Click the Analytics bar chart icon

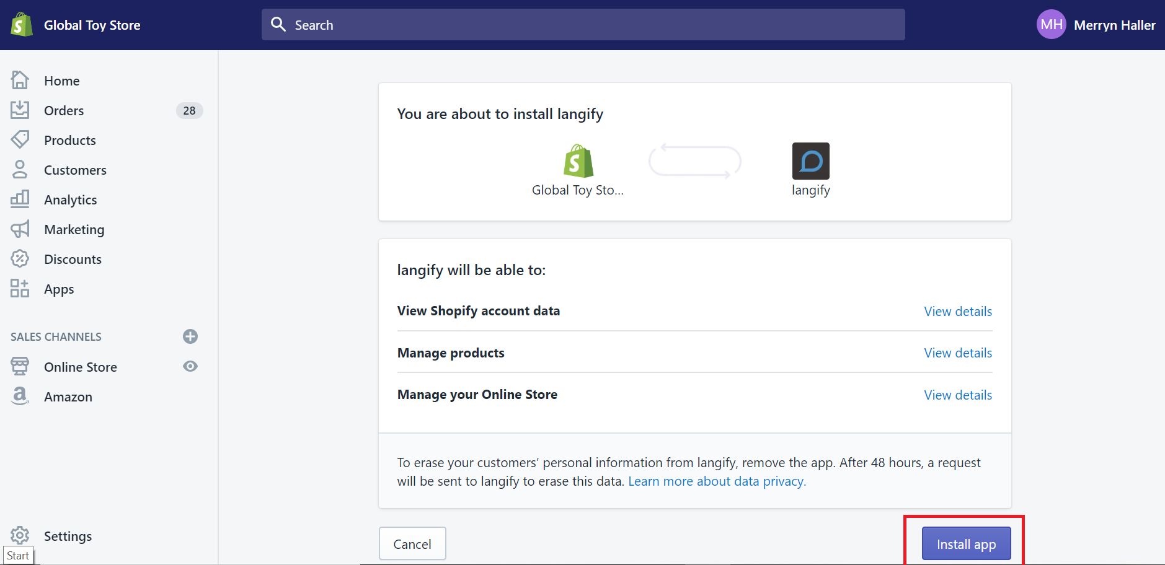[20, 199]
